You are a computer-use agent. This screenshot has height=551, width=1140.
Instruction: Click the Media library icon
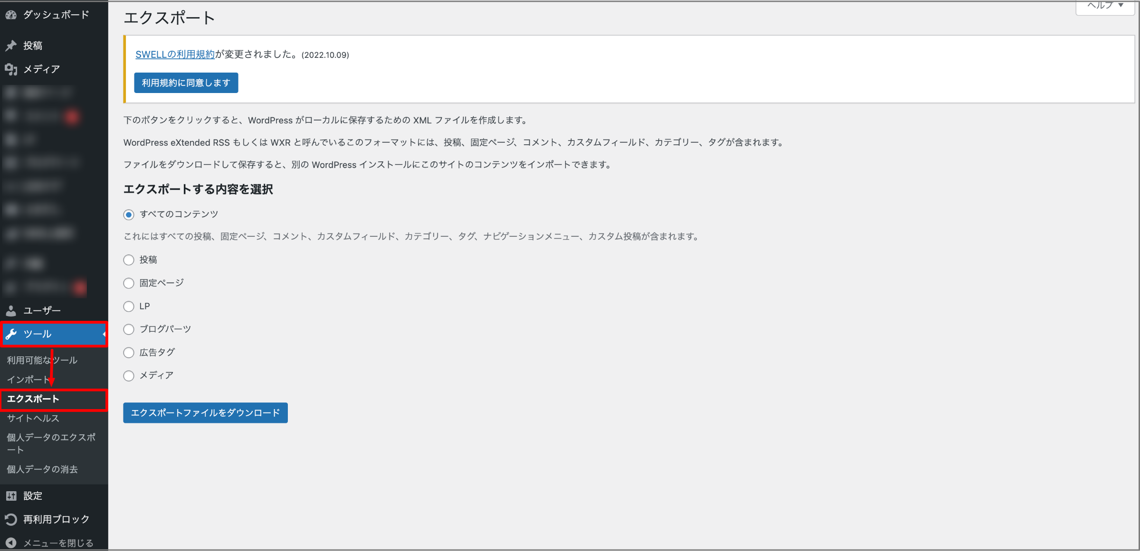11,69
